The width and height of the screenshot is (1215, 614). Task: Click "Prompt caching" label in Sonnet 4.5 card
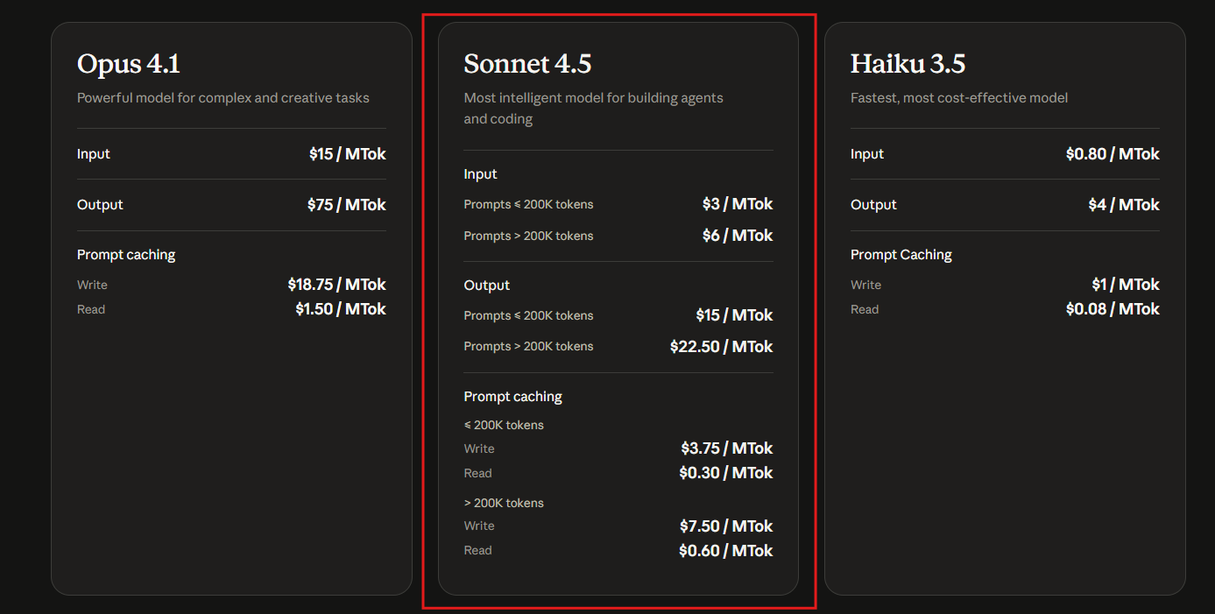click(512, 397)
